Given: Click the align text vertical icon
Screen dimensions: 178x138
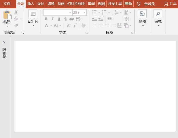Looking at the screenshot, I should click(126, 19).
